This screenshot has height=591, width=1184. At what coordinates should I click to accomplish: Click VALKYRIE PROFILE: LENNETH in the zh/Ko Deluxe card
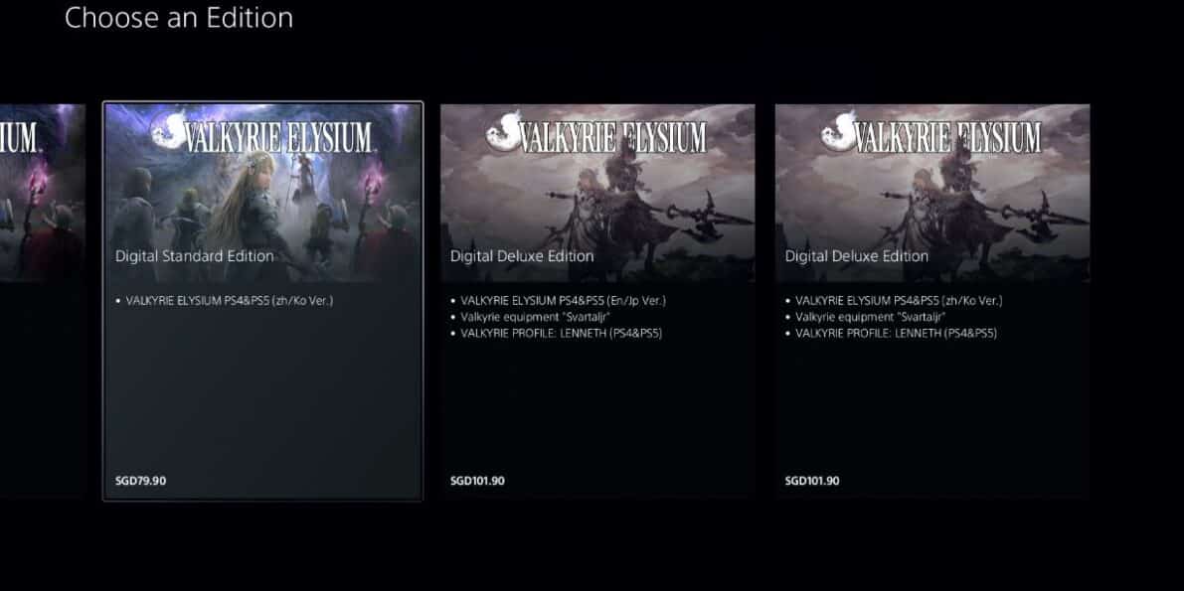tap(896, 333)
